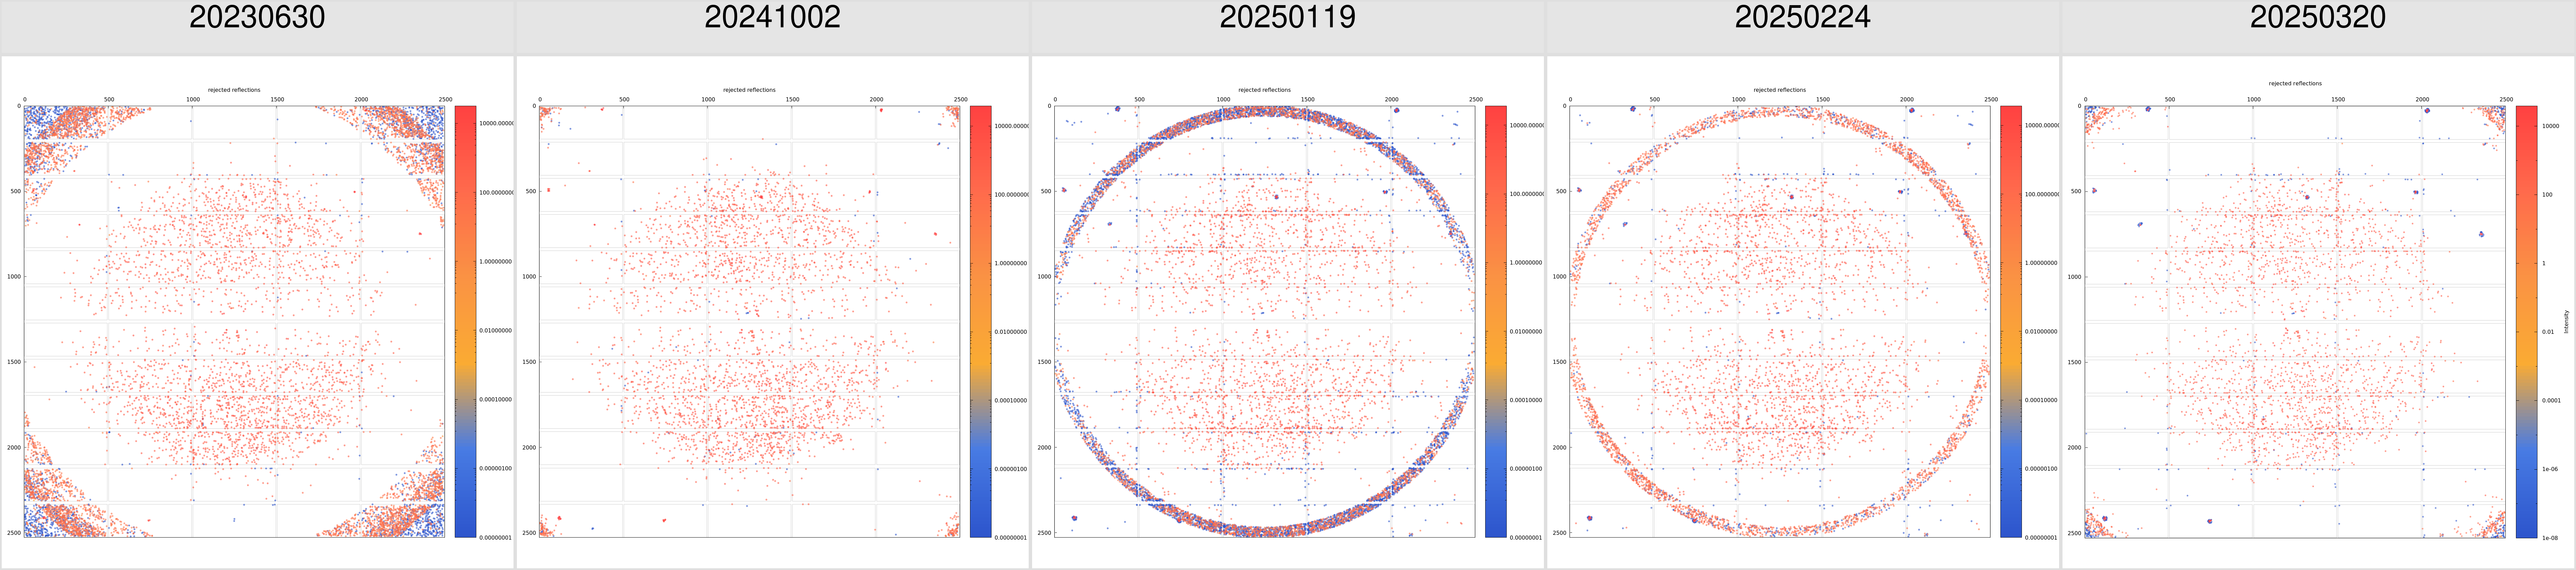Click the '10000' tick on the 20250320 colorbar

coord(2551,126)
